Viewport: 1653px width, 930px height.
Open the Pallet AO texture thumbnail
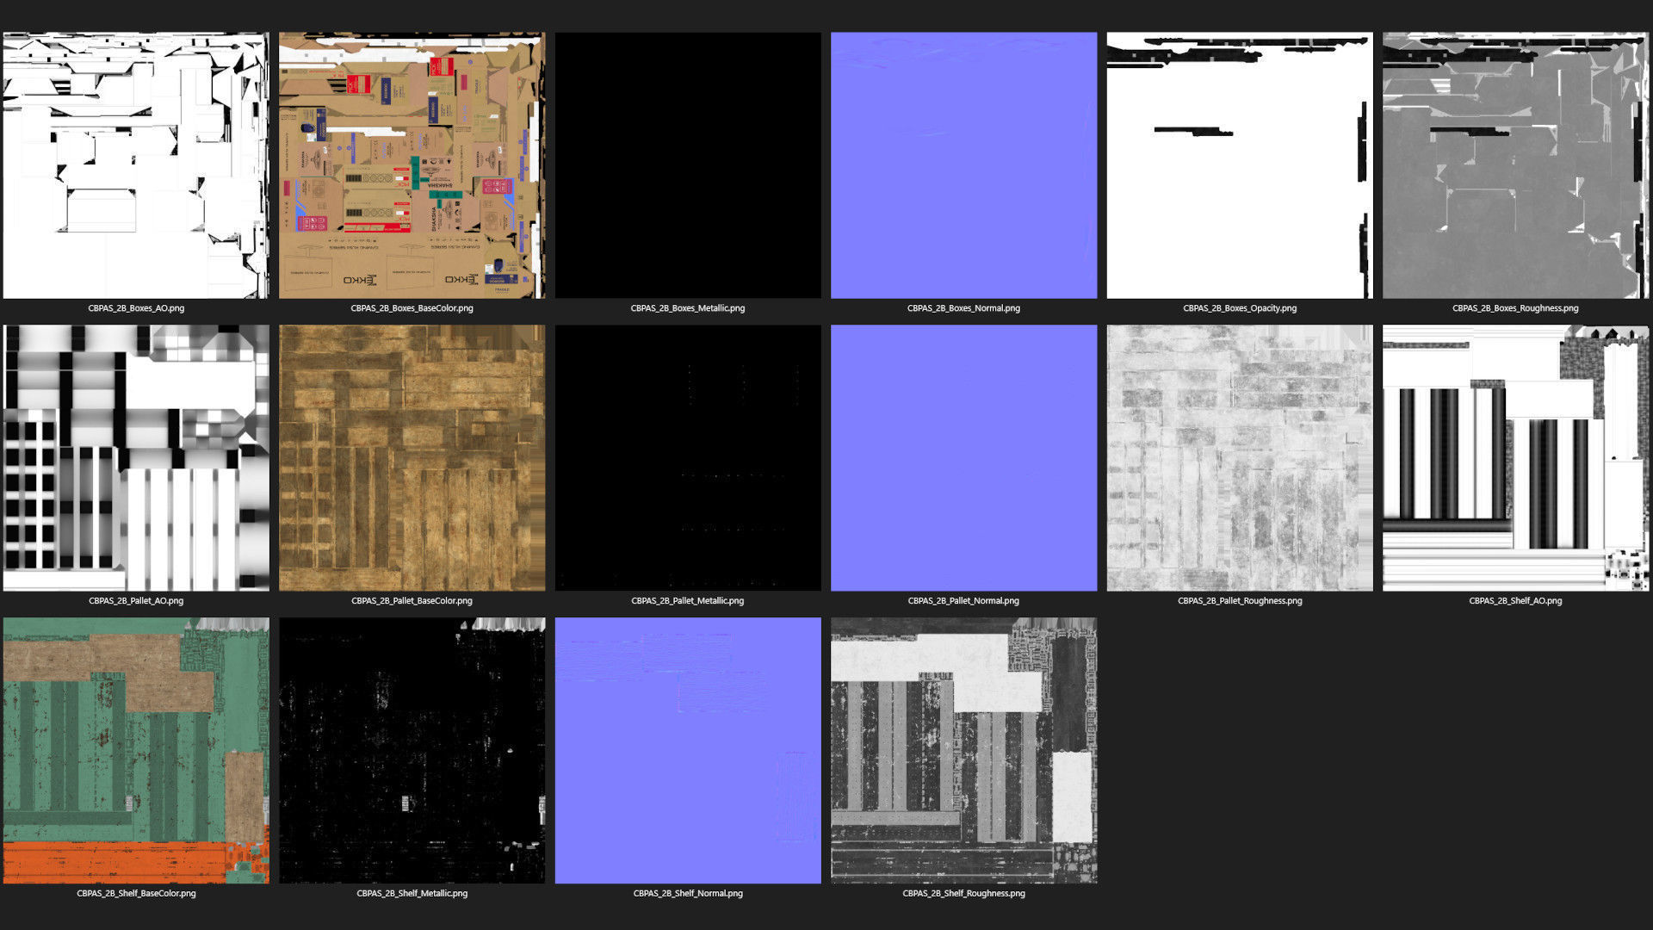click(x=136, y=458)
